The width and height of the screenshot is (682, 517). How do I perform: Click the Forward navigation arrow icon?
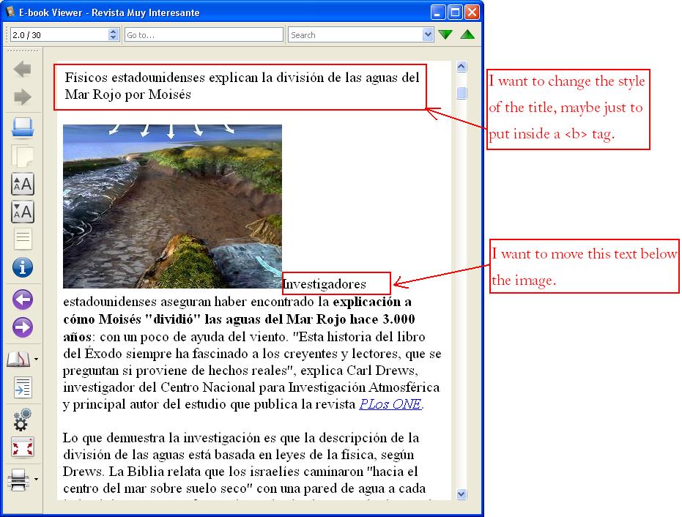[x=22, y=97]
